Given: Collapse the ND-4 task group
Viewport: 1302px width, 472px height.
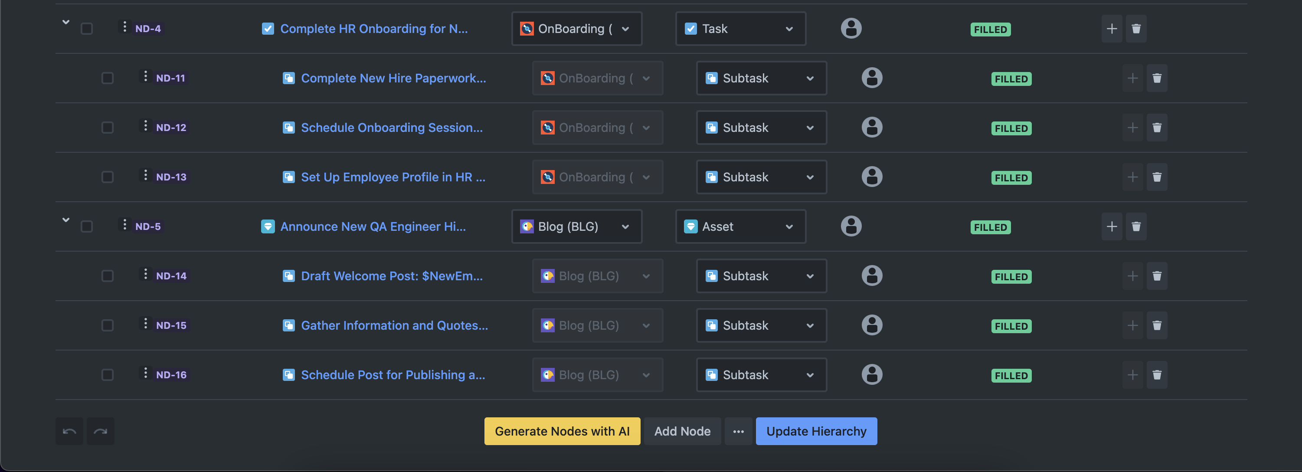Looking at the screenshot, I should [65, 22].
